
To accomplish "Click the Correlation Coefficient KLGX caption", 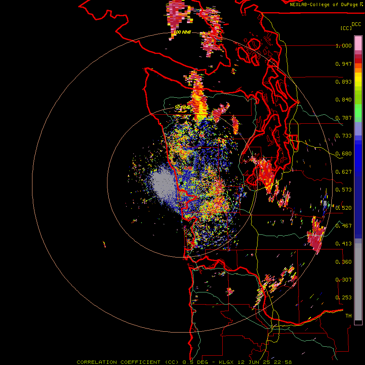I will tap(184, 362).
